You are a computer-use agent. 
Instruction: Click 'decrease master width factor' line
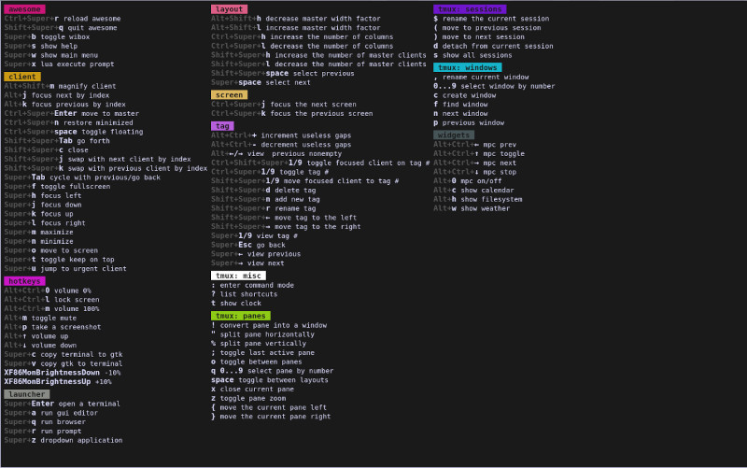point(296,19)
